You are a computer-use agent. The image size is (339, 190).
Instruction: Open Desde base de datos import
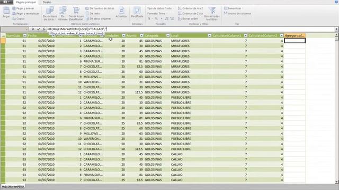coord(50,13)
